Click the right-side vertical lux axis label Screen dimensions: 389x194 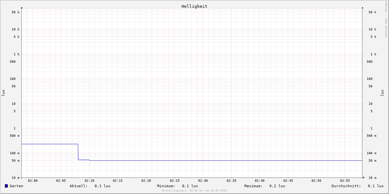[382, 93]
